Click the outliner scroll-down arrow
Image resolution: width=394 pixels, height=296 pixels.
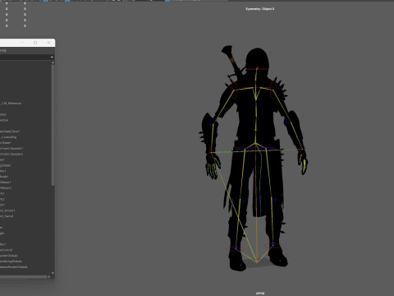pyautogui.click(x=53, y=273)
